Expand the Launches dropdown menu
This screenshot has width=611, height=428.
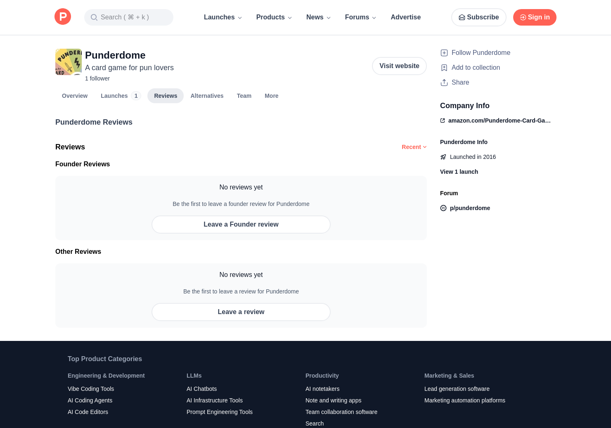point(223,17)
